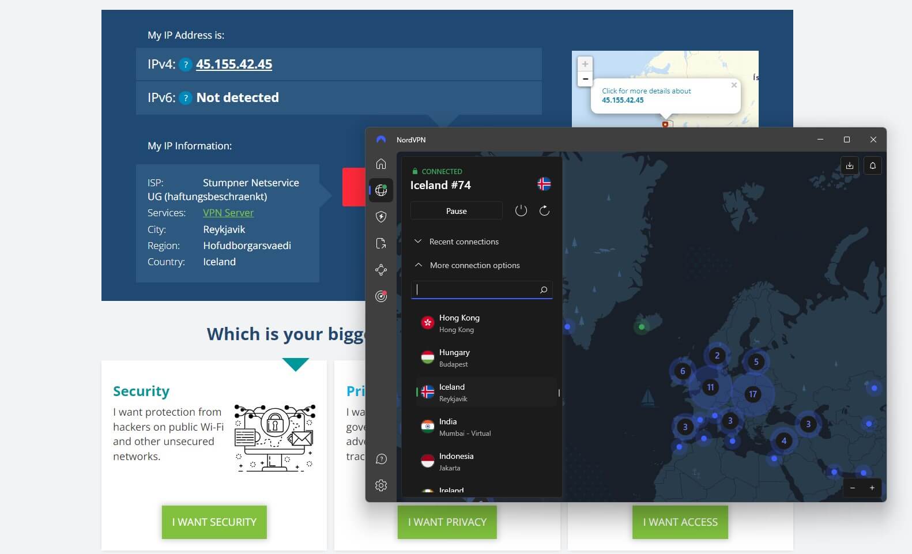Click the Iceland #74 server name
The height and width of the screenshot is (554, 912).
[x=440, y=185]
